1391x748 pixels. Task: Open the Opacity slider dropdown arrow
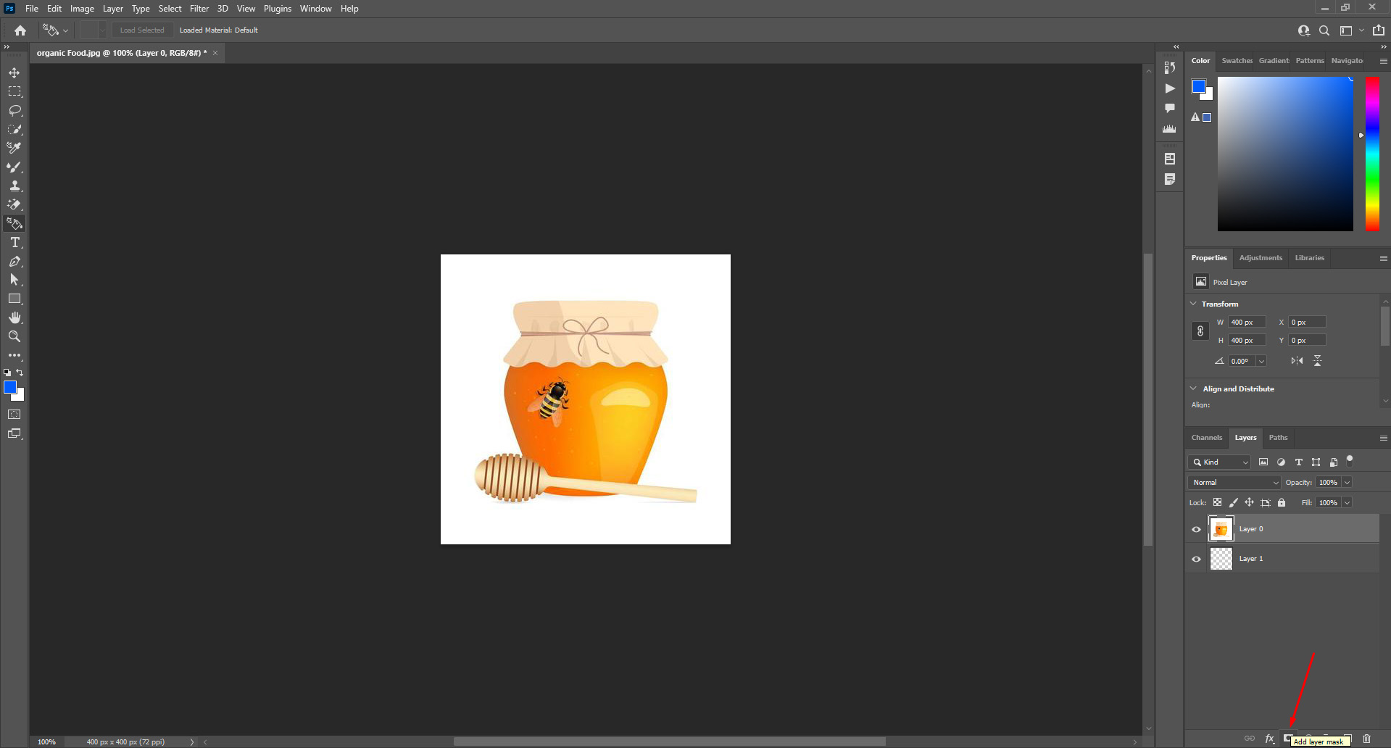click(x=1347, y=483)
